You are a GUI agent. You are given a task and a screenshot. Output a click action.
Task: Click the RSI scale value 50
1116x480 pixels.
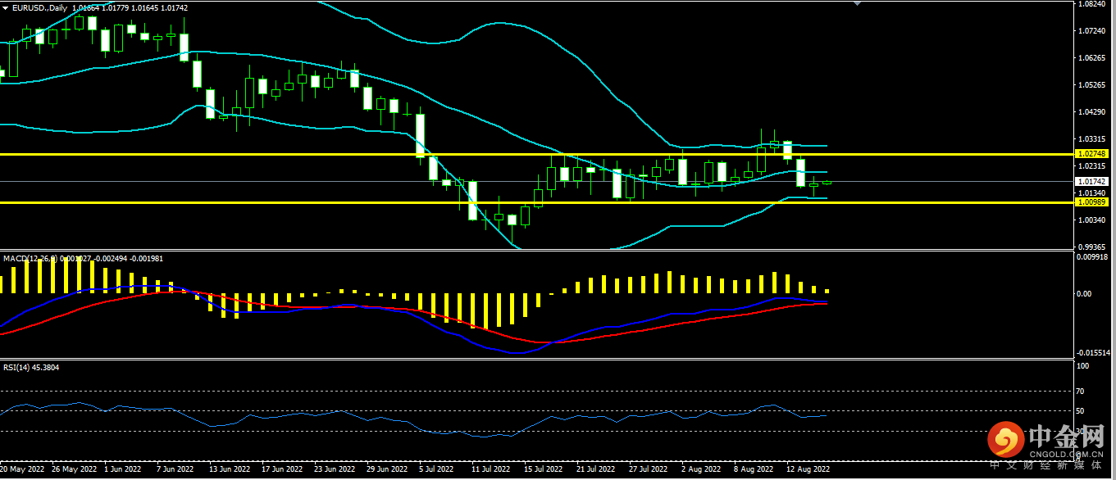pyautogui.click(x=1081, y=411)
